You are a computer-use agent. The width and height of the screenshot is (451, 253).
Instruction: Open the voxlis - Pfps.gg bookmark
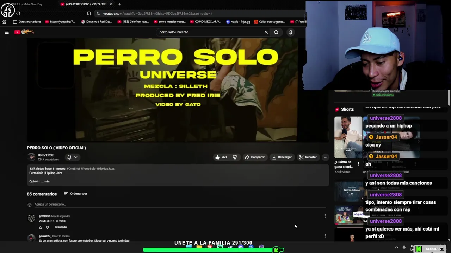click(238, 22)
